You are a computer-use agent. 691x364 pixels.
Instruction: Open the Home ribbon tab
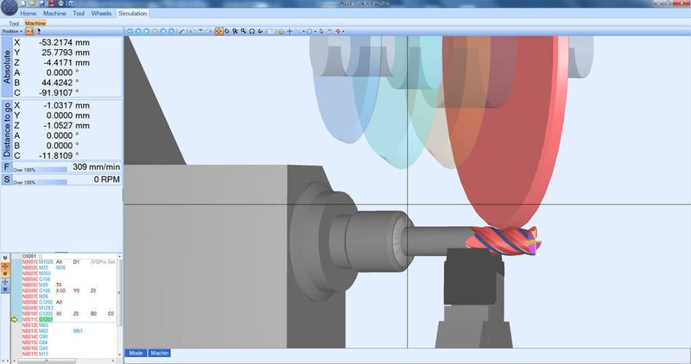tap(28, 13)
